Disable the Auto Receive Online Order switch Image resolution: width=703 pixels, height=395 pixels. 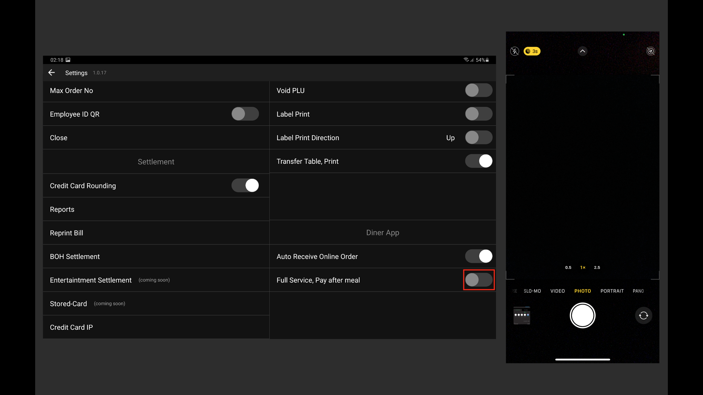coord(479,256)
